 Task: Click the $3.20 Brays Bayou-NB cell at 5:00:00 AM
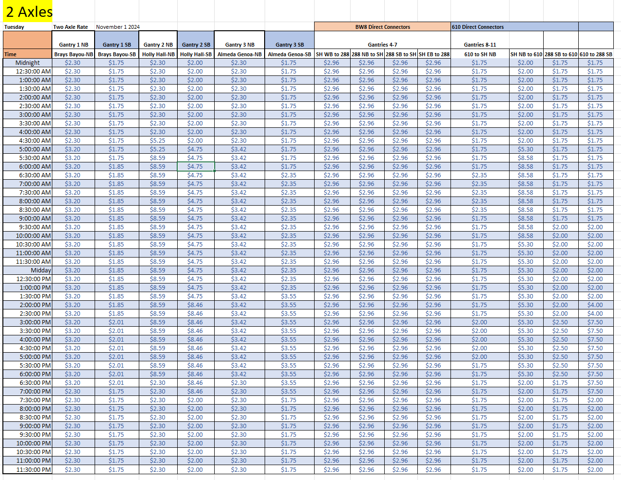tap(73, 149)
